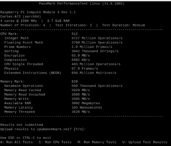
Task: Select the Memory Mark score 620
Action: tap(75, 82)
